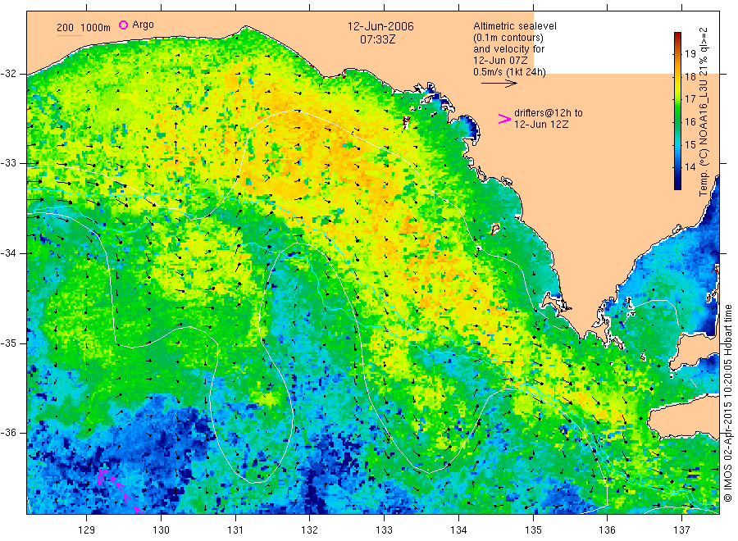Click the longitude label 129

coord(87,530)
